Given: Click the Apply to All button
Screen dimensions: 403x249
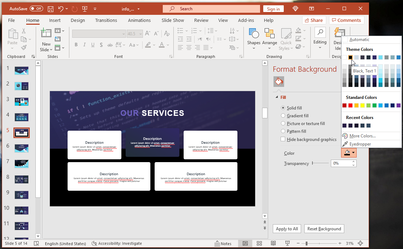Looking at the screenshot, I should [x=287, y=229].
